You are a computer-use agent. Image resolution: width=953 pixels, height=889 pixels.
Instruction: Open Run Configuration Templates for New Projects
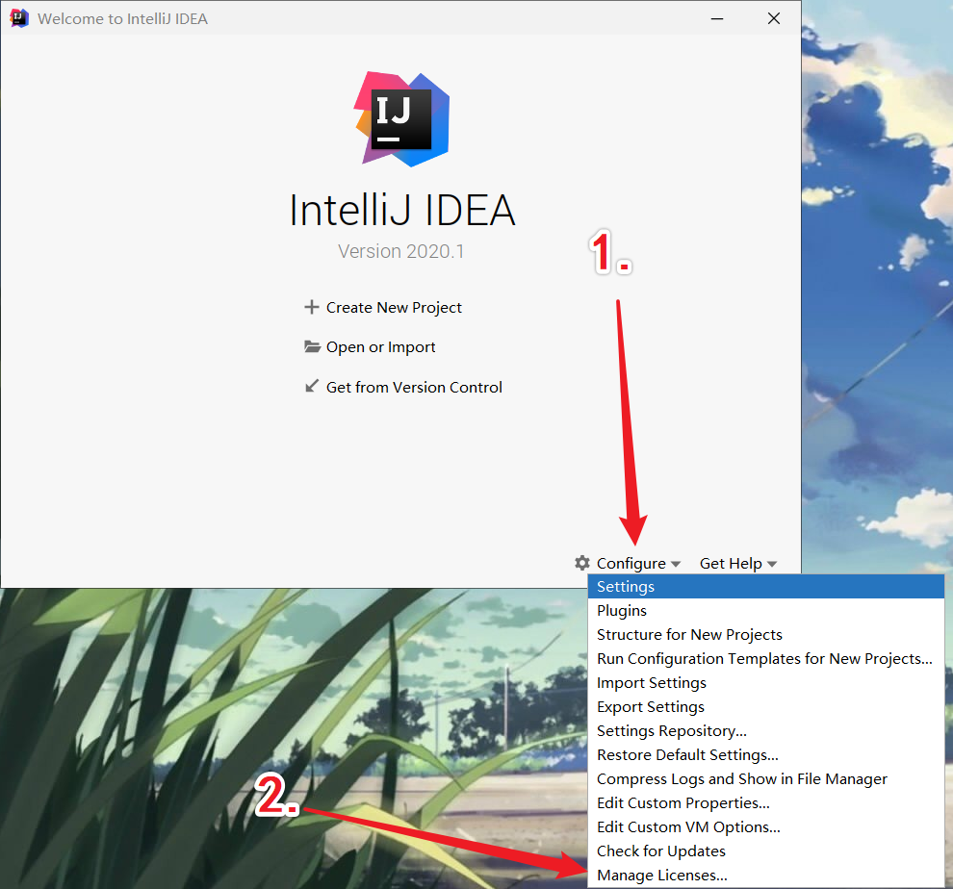pyautogui.click(x=766, y=659)
